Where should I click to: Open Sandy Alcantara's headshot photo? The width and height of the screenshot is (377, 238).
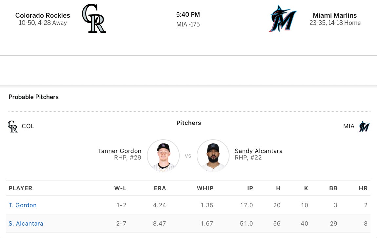pyautogui.click(x=213, y=156)
